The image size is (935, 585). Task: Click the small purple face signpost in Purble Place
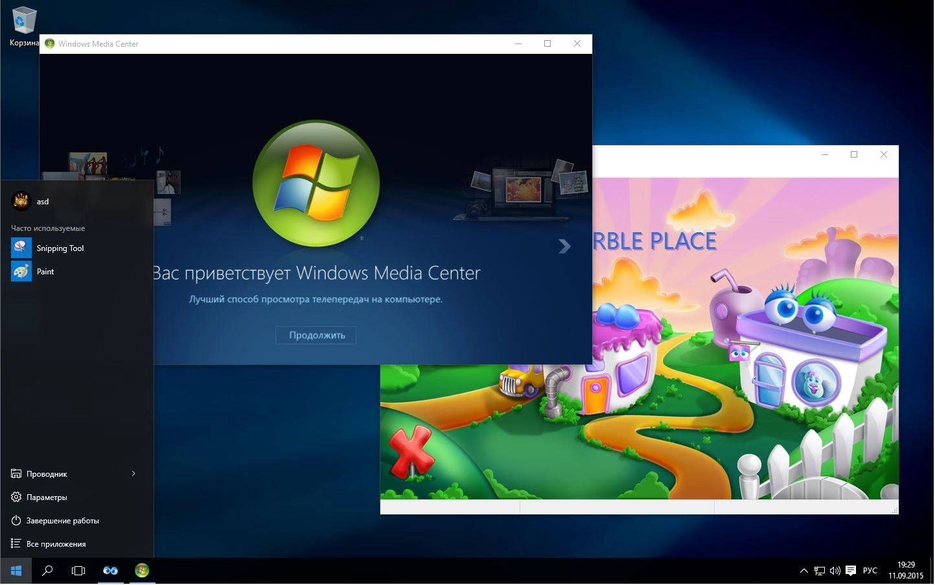tap(740, 352)
